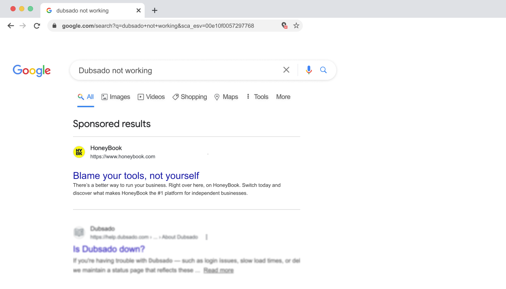
Task: Click the HoneyBook sponsor name
Action: [106, 148]
